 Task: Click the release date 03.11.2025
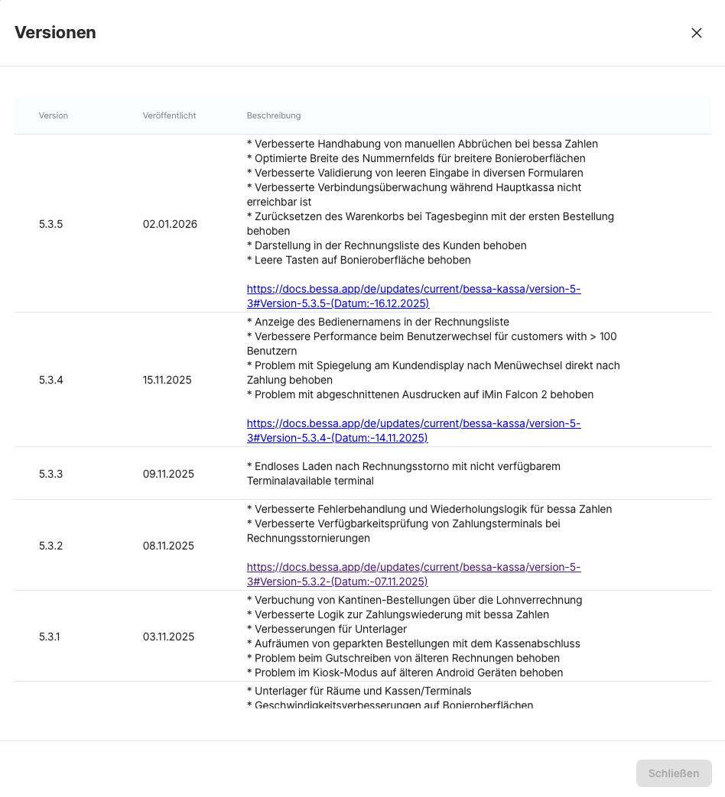(168, 637)
